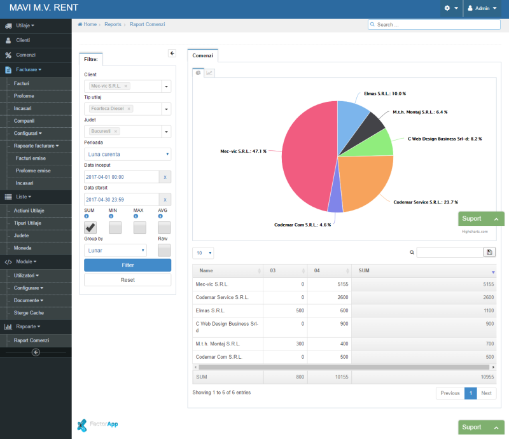
Task: Click the save icon beside the table search
Action: [489, 253]
